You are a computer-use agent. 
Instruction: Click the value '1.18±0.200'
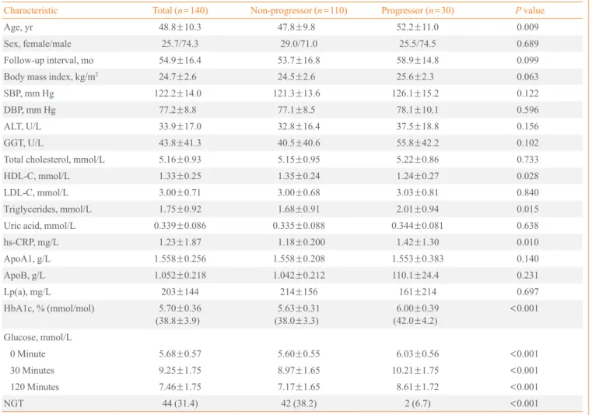[x=301, y=242]
